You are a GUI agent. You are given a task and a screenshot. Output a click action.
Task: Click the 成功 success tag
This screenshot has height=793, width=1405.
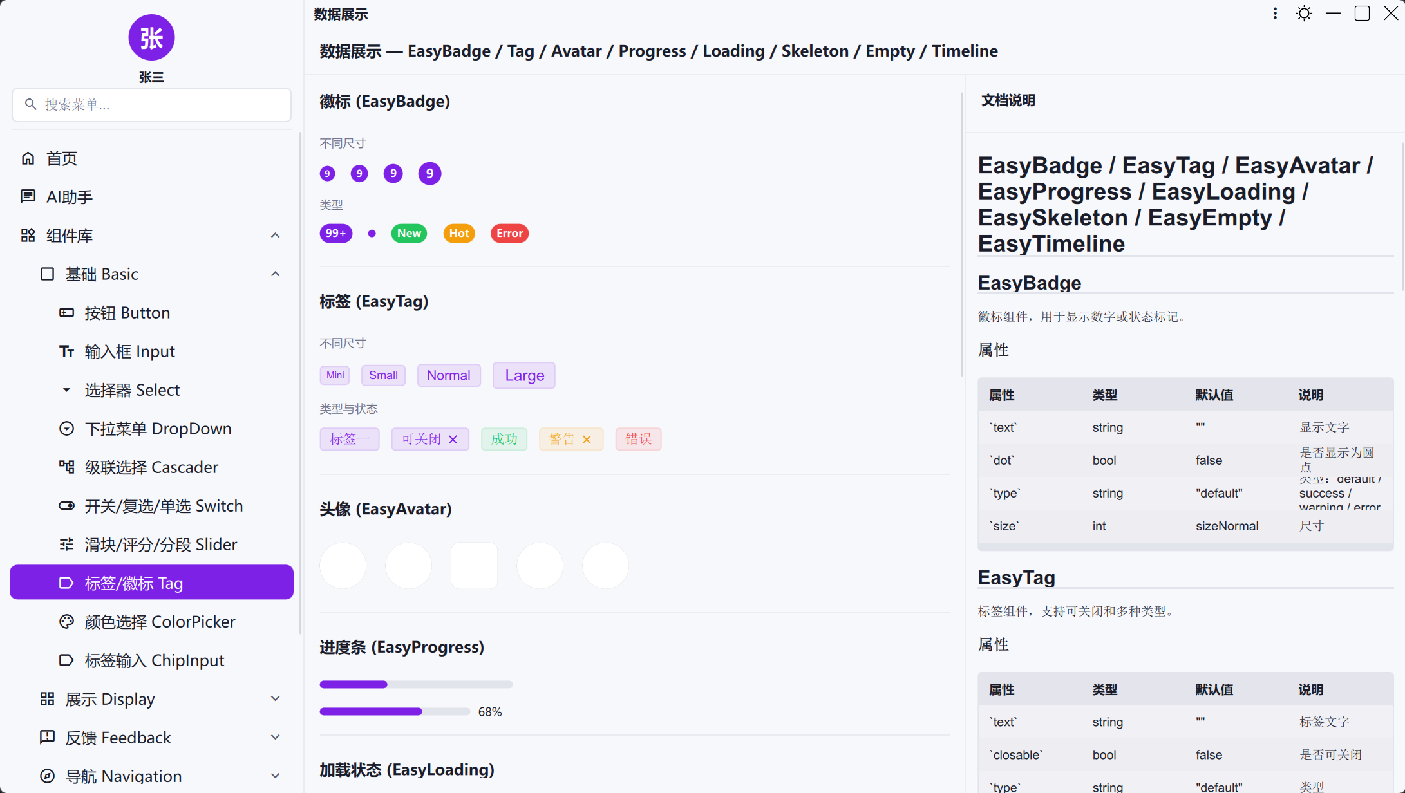pos(504,439)
